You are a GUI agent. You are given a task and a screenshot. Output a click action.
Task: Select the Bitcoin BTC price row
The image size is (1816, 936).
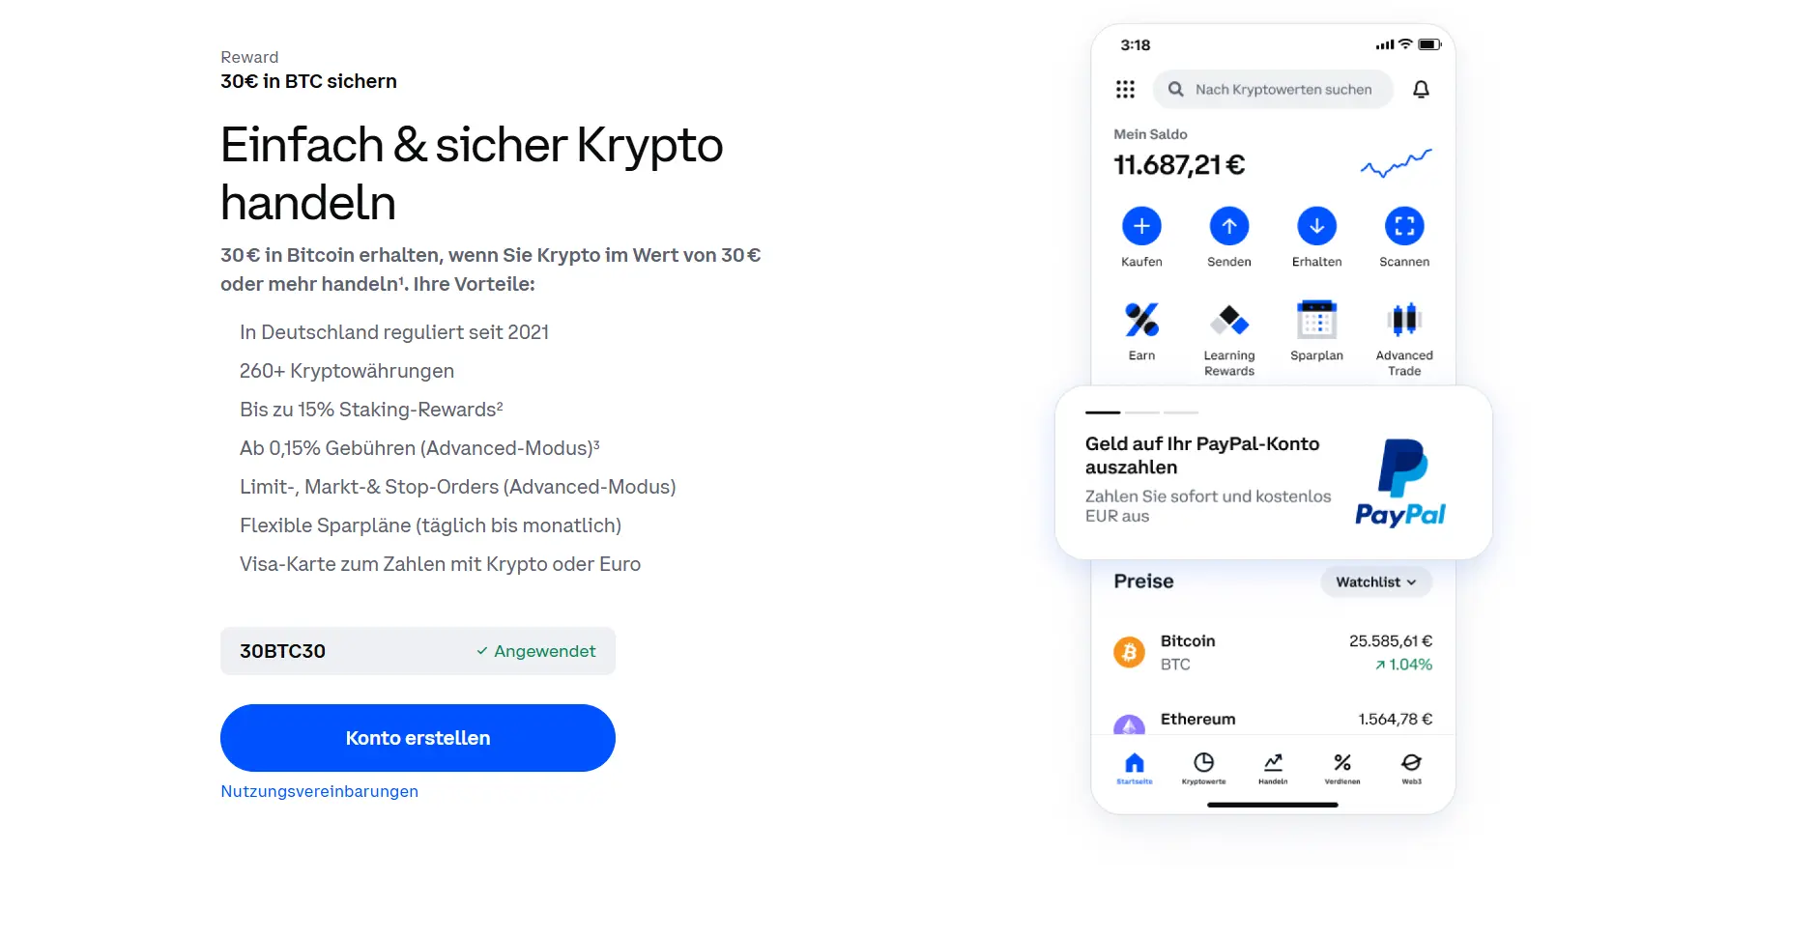click(1273, 652)
